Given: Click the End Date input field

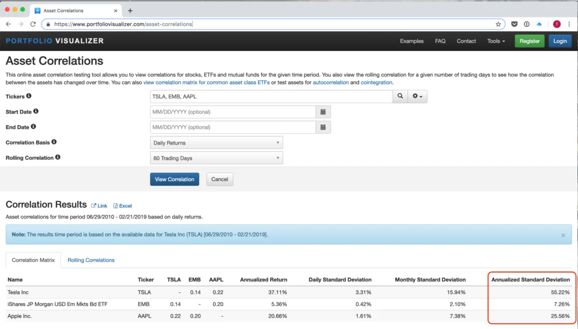Looking at the screenshot, I should 233,127.
